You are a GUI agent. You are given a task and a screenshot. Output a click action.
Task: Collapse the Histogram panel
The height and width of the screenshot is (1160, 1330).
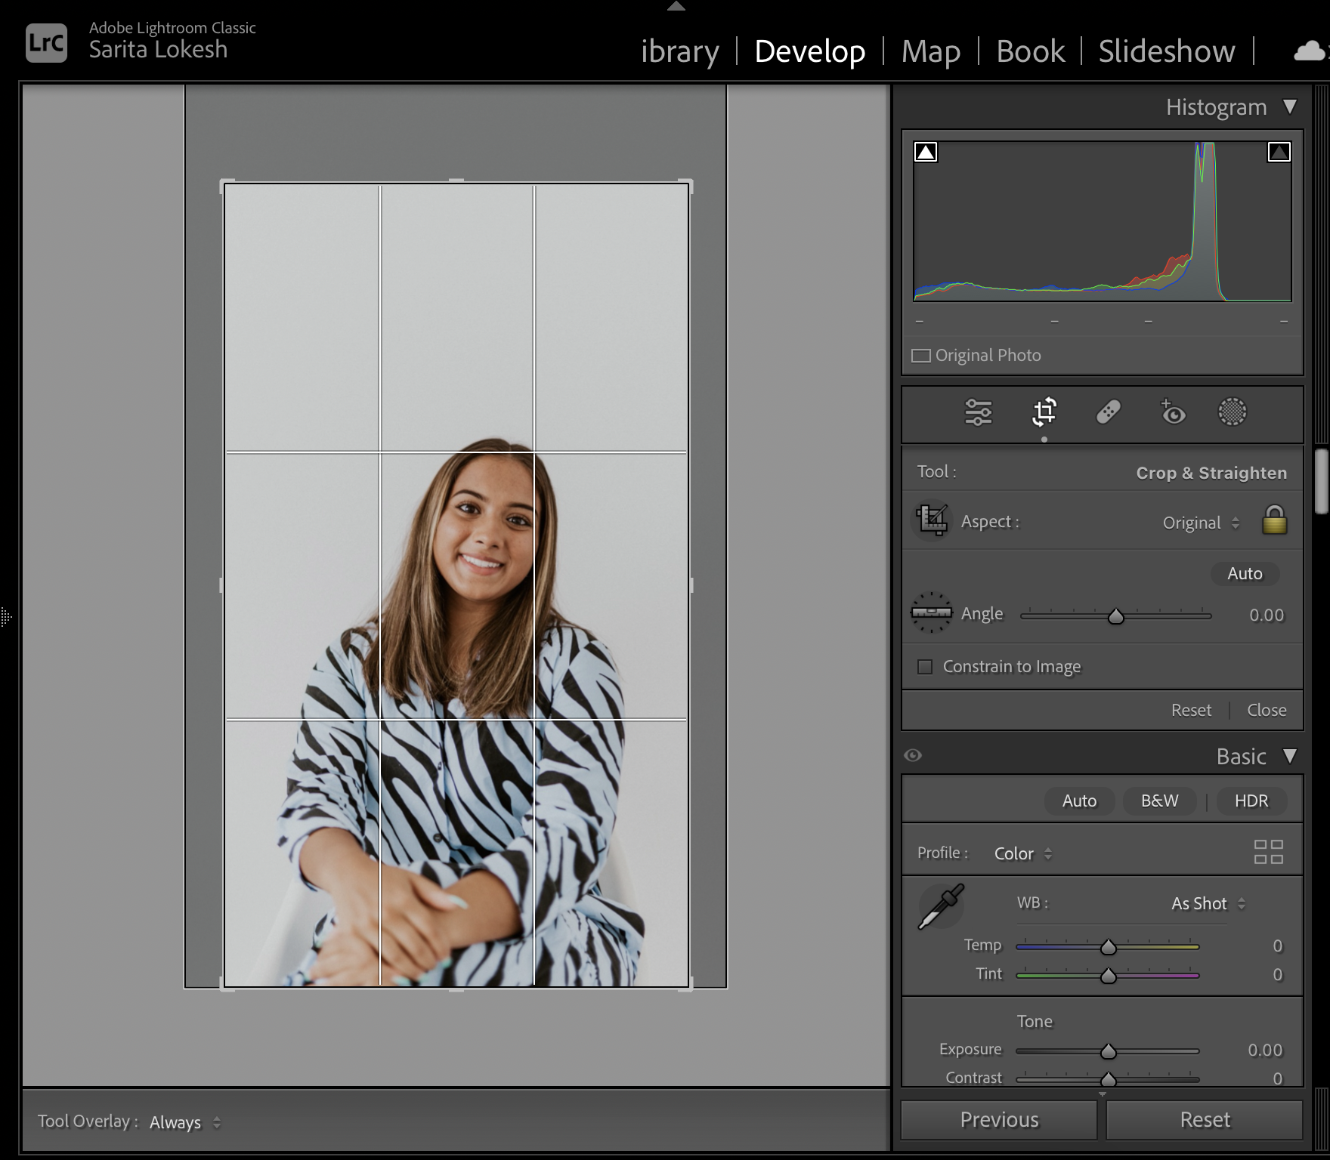tap(1290, 107)
